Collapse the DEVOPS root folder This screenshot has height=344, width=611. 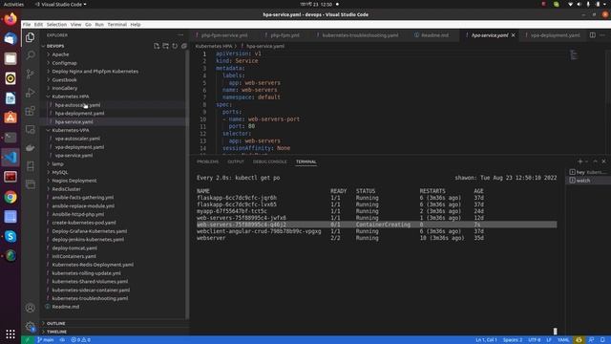coord(55,46)
